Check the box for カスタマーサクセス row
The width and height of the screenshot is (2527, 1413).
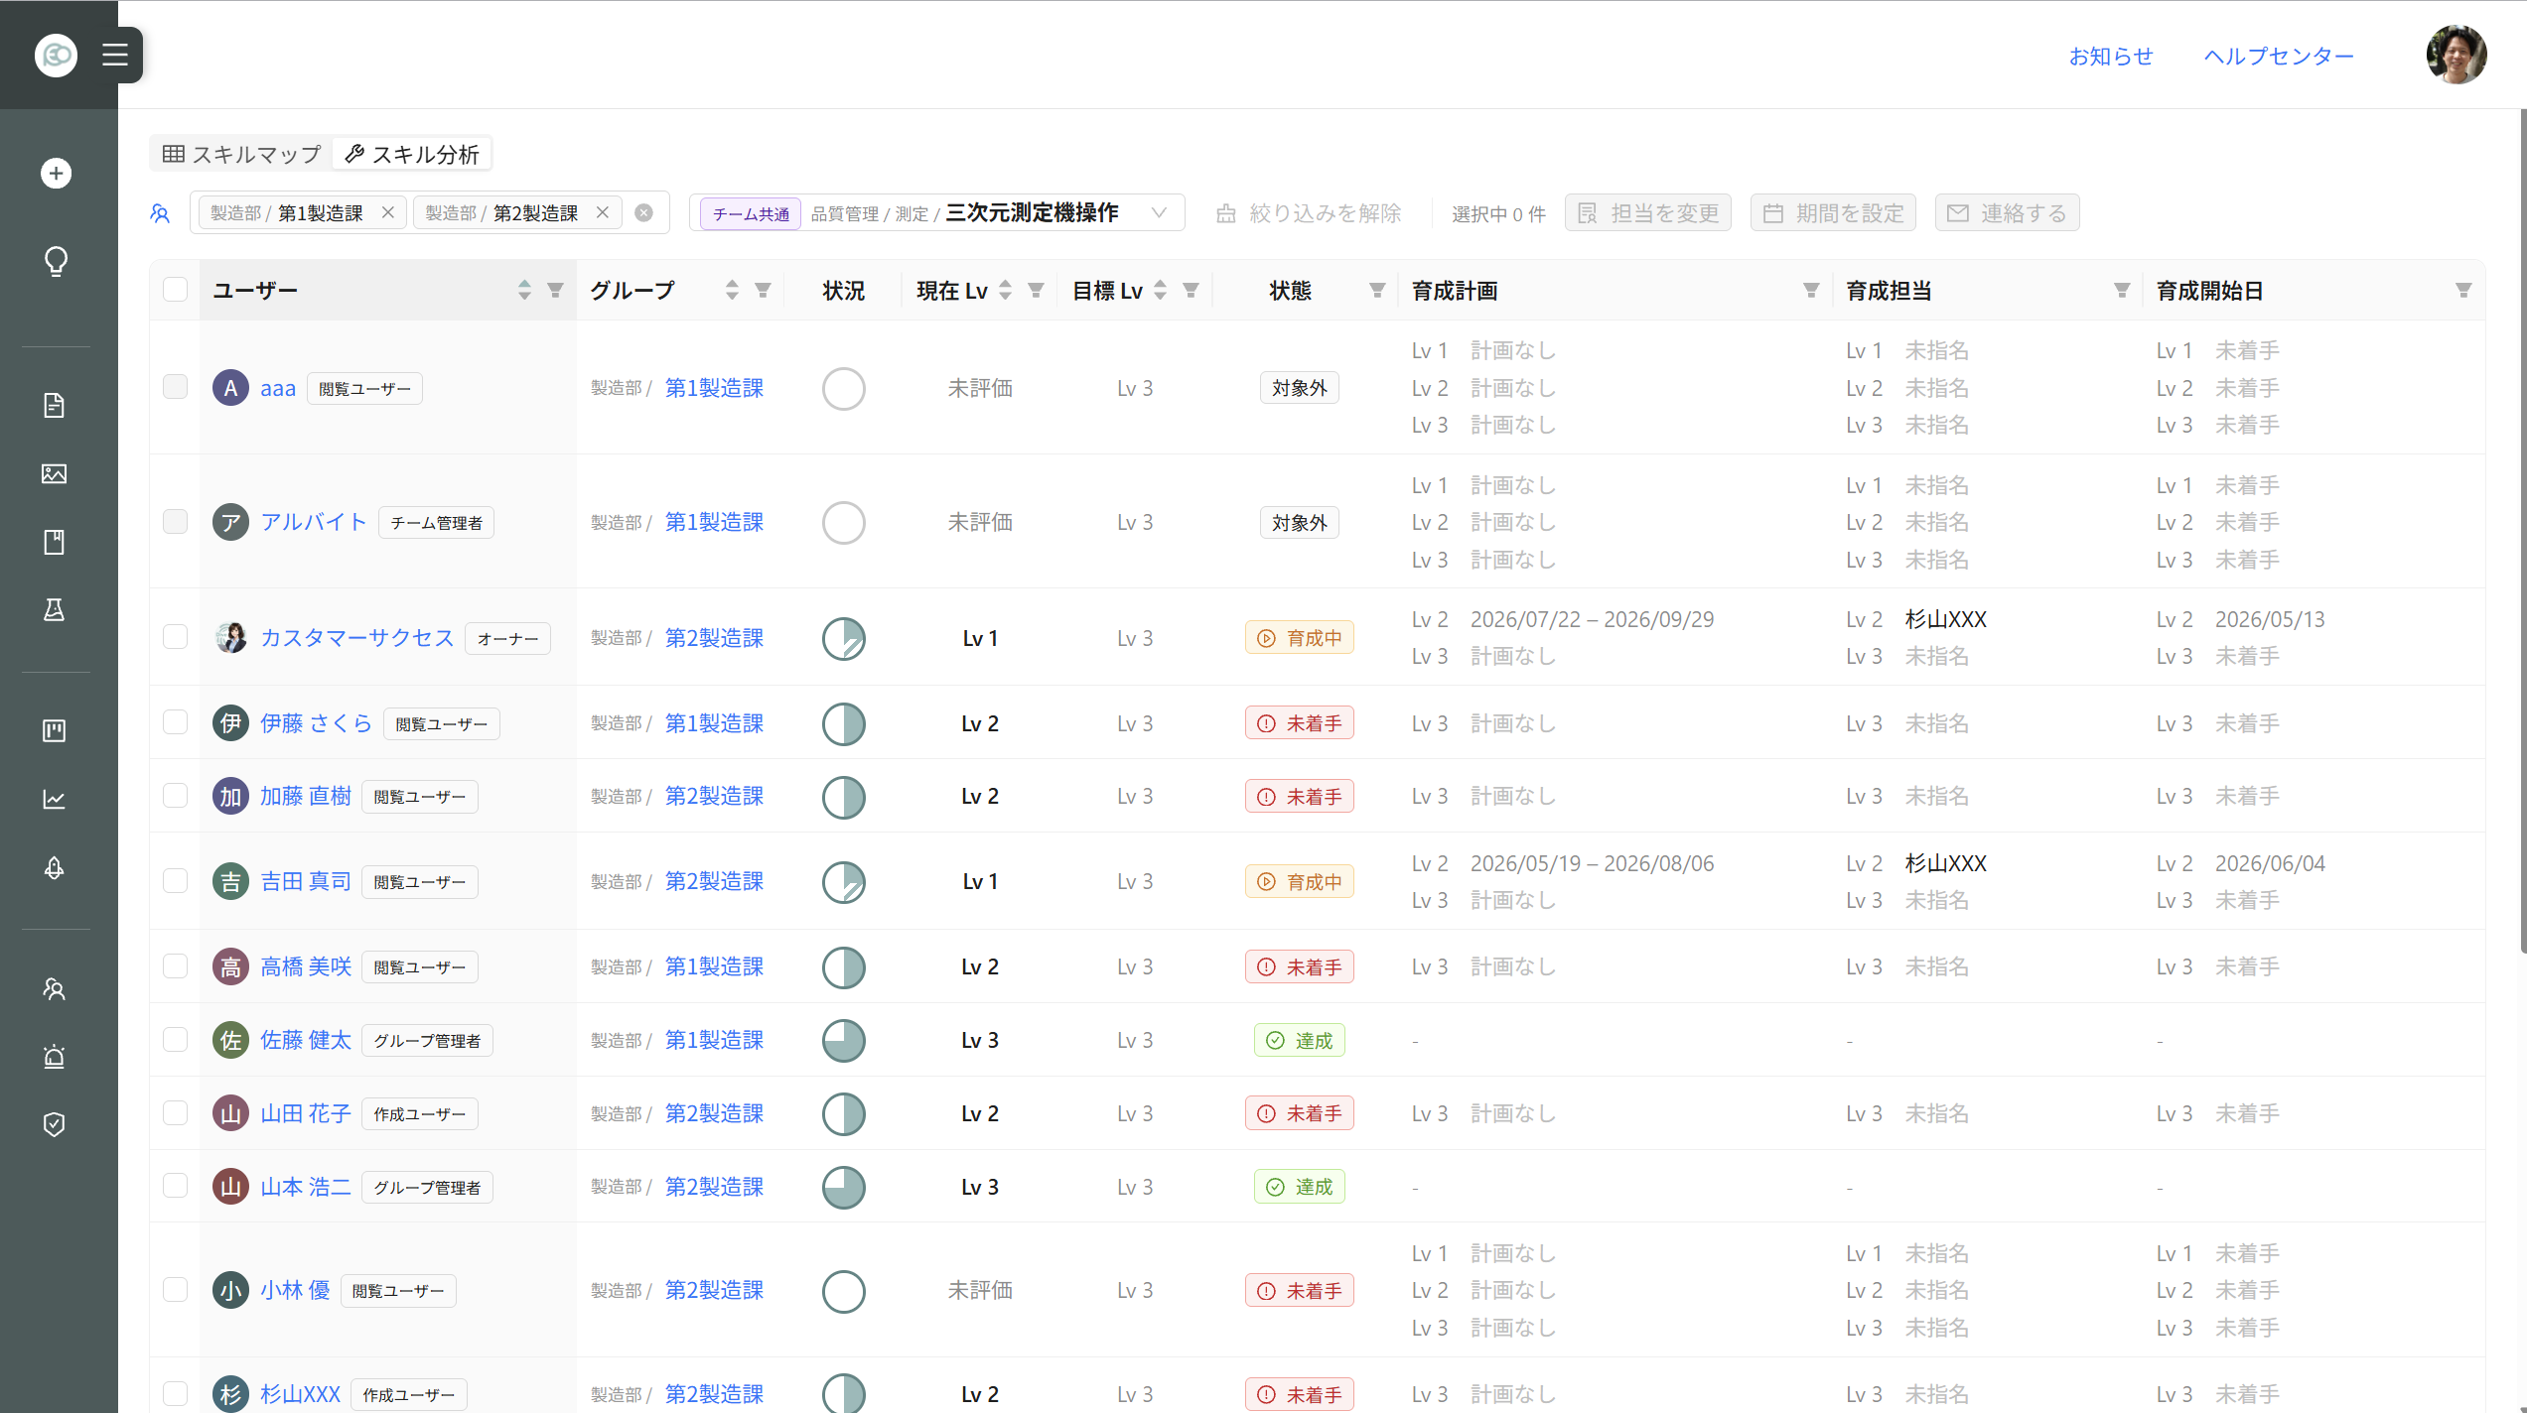[x=175, y=636]
